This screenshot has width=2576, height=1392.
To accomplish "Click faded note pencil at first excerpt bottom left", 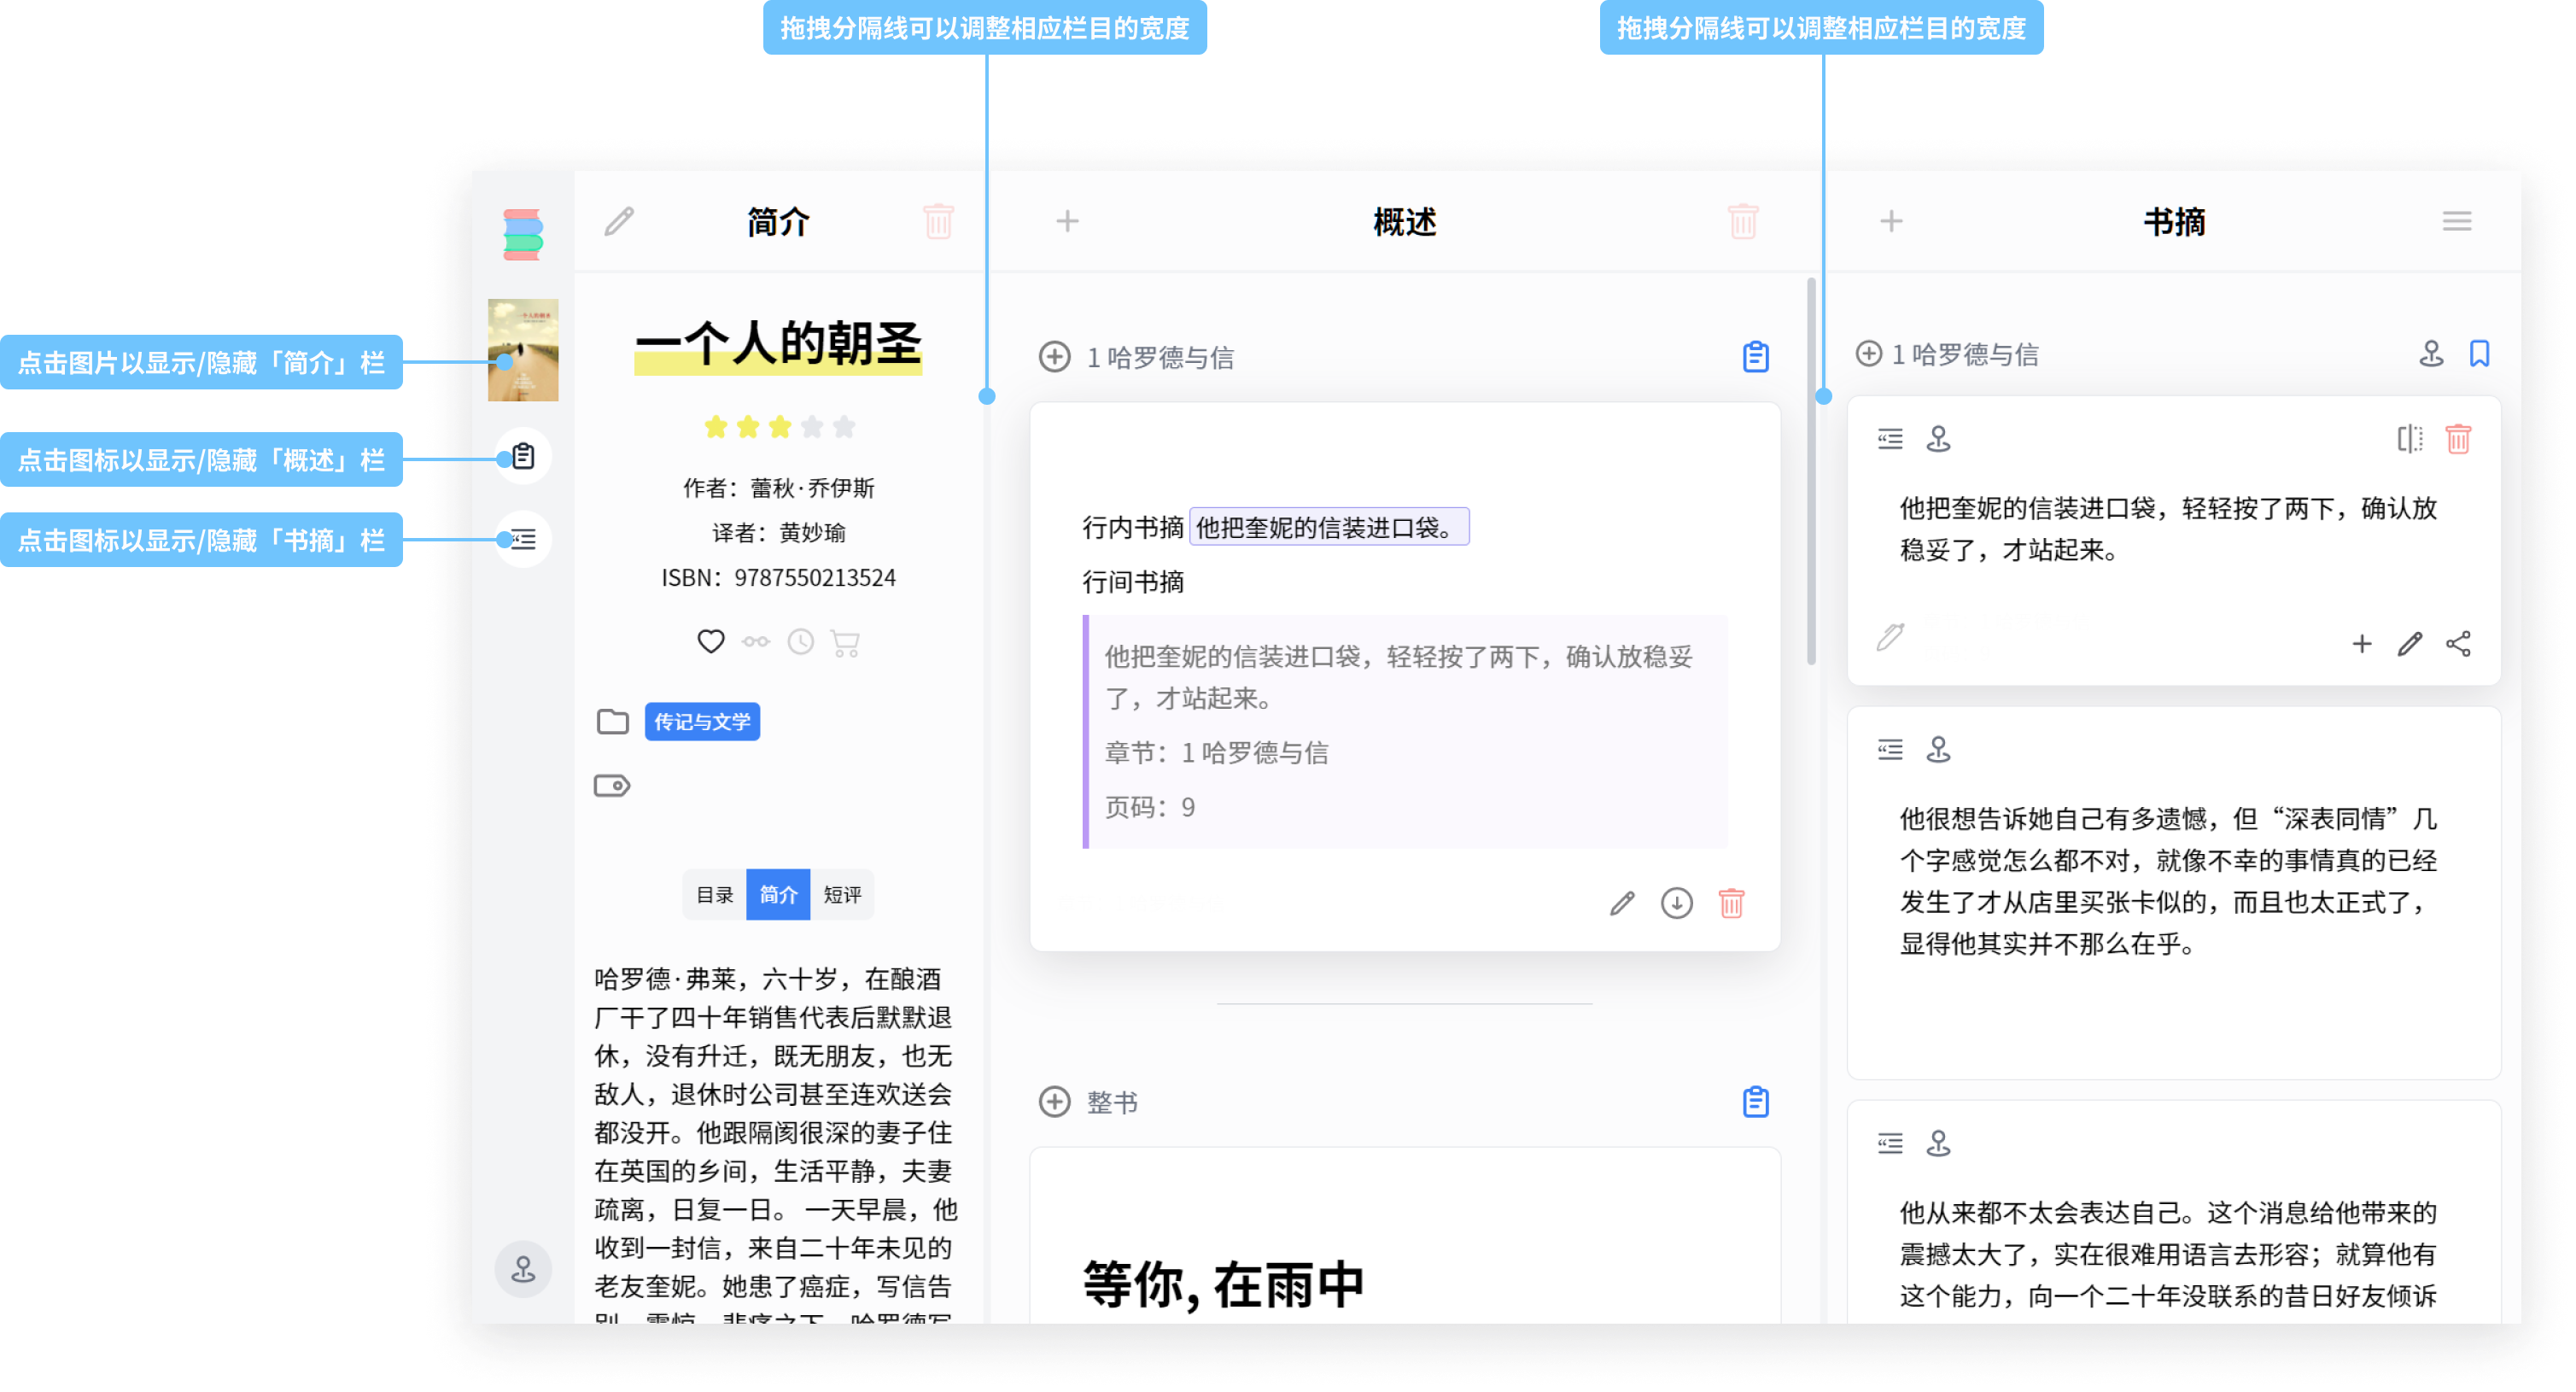I will 1890,637.
